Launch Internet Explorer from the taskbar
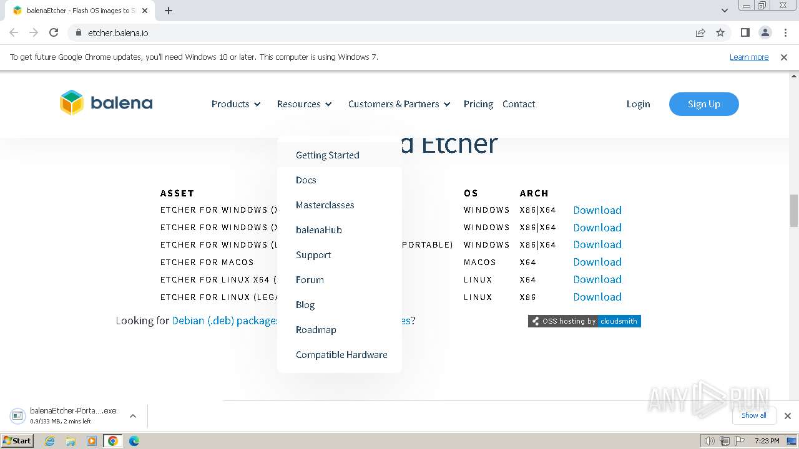This screenshot has height=449, width=799. tap(50, 441)
